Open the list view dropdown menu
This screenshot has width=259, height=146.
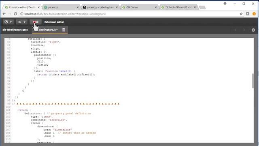click(21, 22)
